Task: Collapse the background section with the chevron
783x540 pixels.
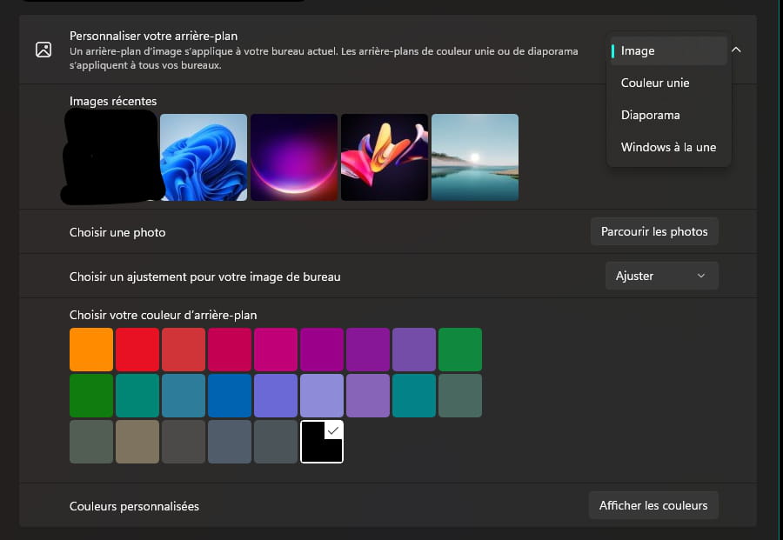Action: pos(736,50)
